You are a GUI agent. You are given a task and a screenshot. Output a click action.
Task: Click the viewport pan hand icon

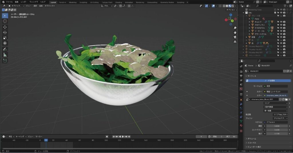pyautogui.click(x=235, y=33)
